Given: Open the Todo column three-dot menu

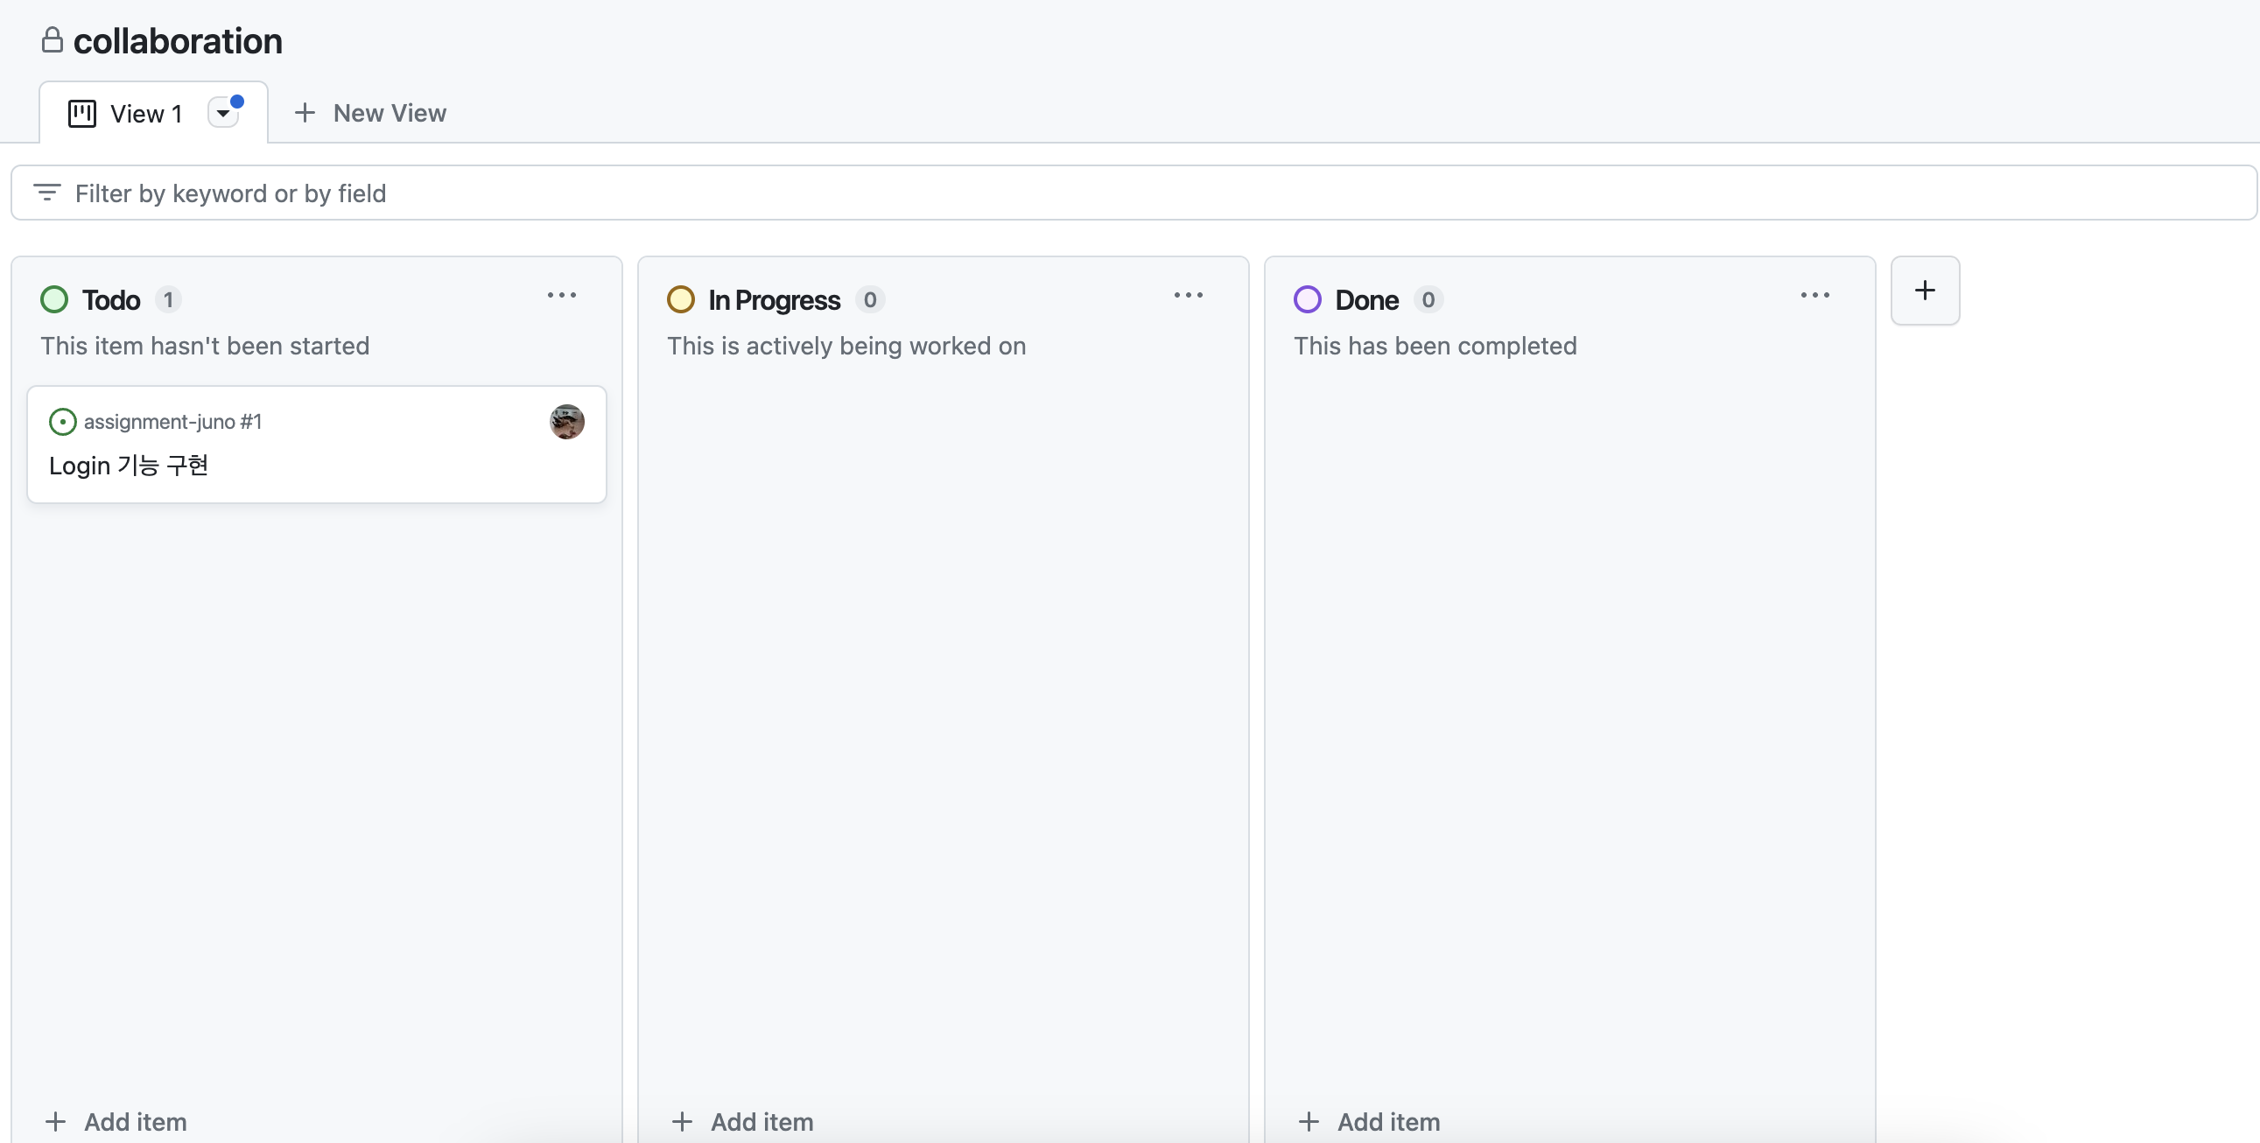Looking at the screenshot, I should (x=561, y=296).
